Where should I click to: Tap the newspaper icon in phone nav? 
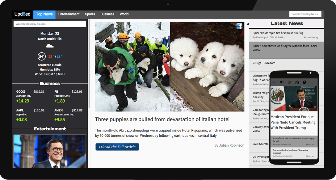click(274, 82)
